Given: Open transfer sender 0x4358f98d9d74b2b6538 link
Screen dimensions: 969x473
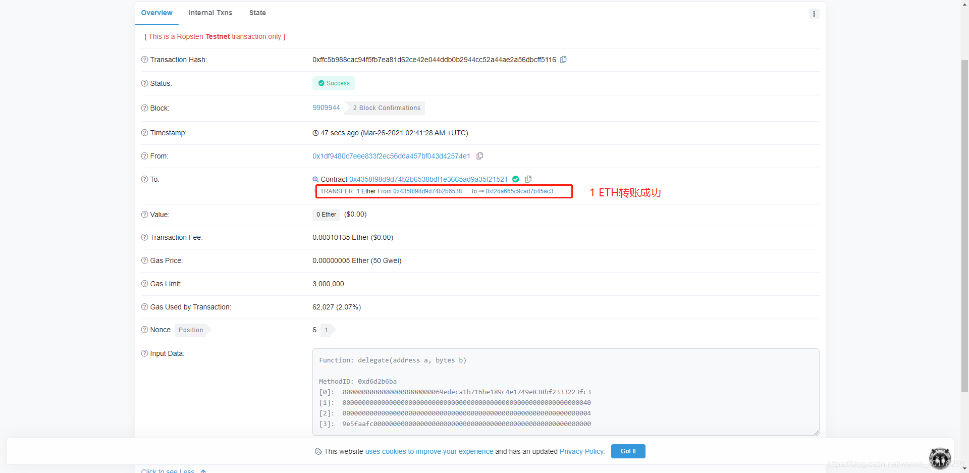Looking at the screenshot, I should click(x=430, y=191).
